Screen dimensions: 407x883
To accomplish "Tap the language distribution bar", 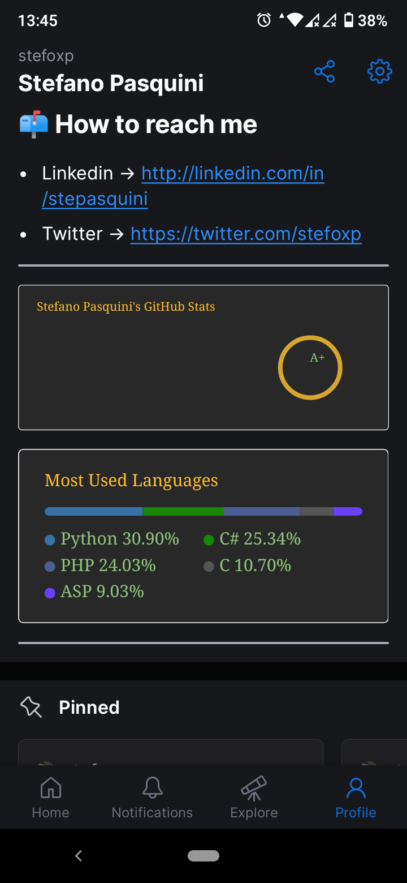I will coord(203,511).
